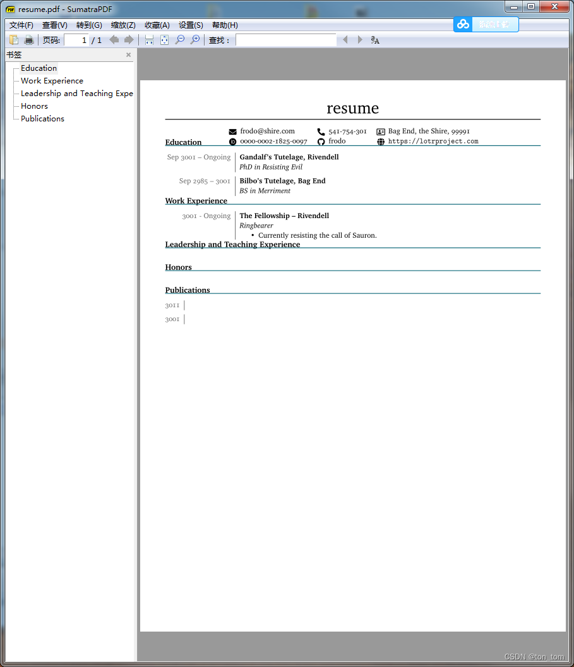Click the address card icon in PDF
The image size is (574, 667).
pyautogui.click(x=381, y=132)
